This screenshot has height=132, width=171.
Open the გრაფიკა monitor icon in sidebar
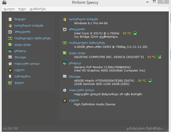click(x=10, y=51)
